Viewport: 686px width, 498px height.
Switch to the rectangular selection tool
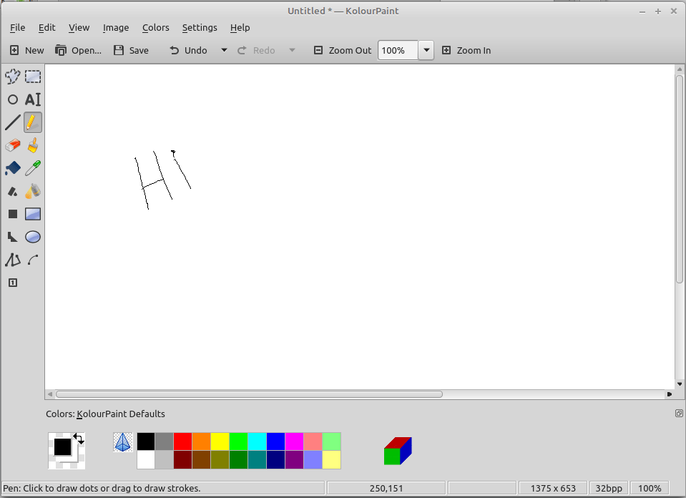pyautogui.click(x=33, y=77)
